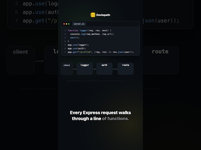Click the arrow between auth and route
Image resolution: width=201 pixels, height=150 pixels.
[115, 69]
